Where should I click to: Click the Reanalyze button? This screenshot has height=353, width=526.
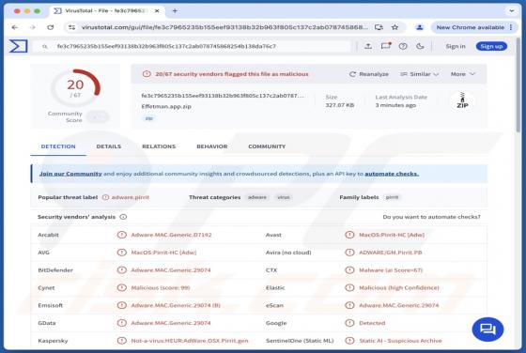tap(369, 74)
